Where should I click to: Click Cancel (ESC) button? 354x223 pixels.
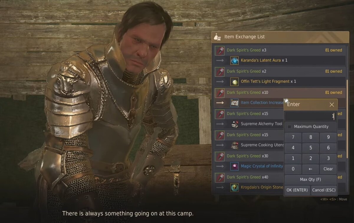click(324, 190)
